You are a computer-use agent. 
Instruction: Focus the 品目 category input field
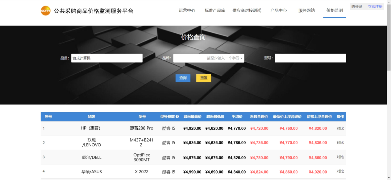tap(107, 58)
